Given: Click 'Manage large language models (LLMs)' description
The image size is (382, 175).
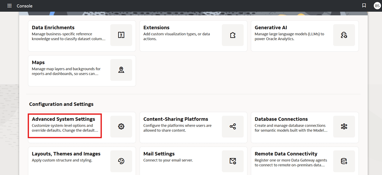Looking at the screenshot, I should coord(289,37).
